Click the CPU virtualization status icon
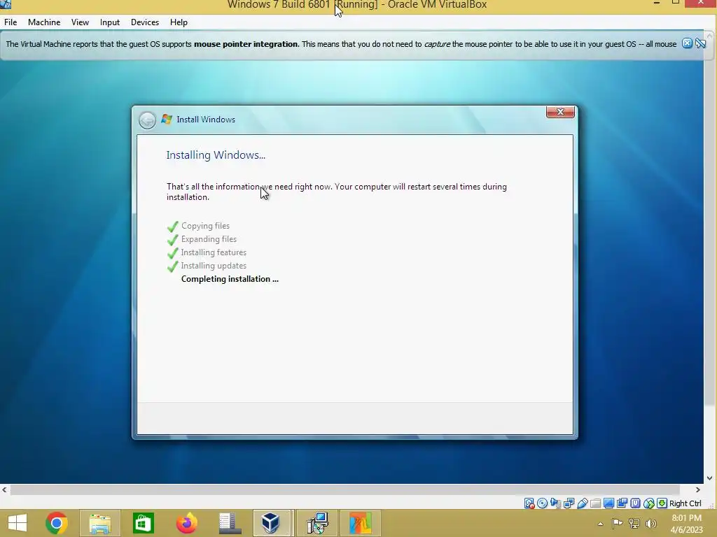 635,503
